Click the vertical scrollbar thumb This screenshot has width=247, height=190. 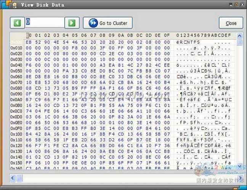tap(239, 42)
